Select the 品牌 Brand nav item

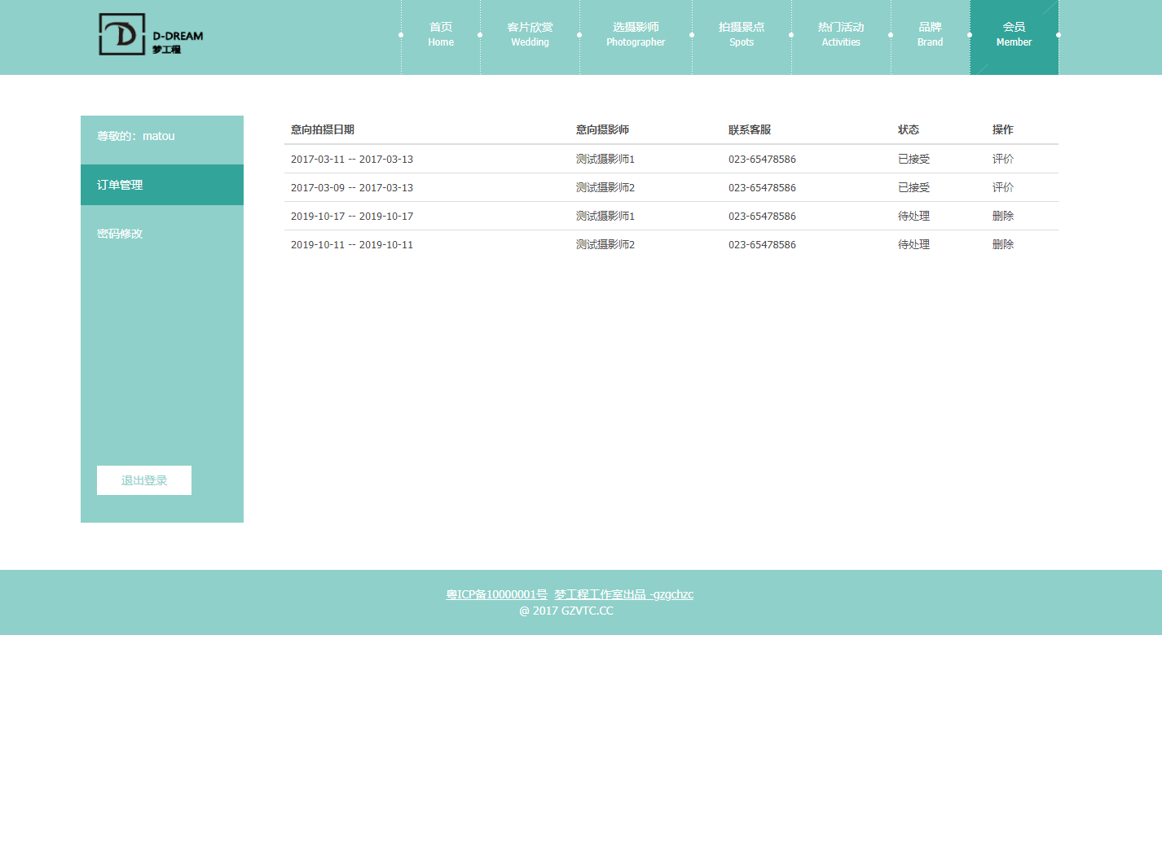(930, 35)
